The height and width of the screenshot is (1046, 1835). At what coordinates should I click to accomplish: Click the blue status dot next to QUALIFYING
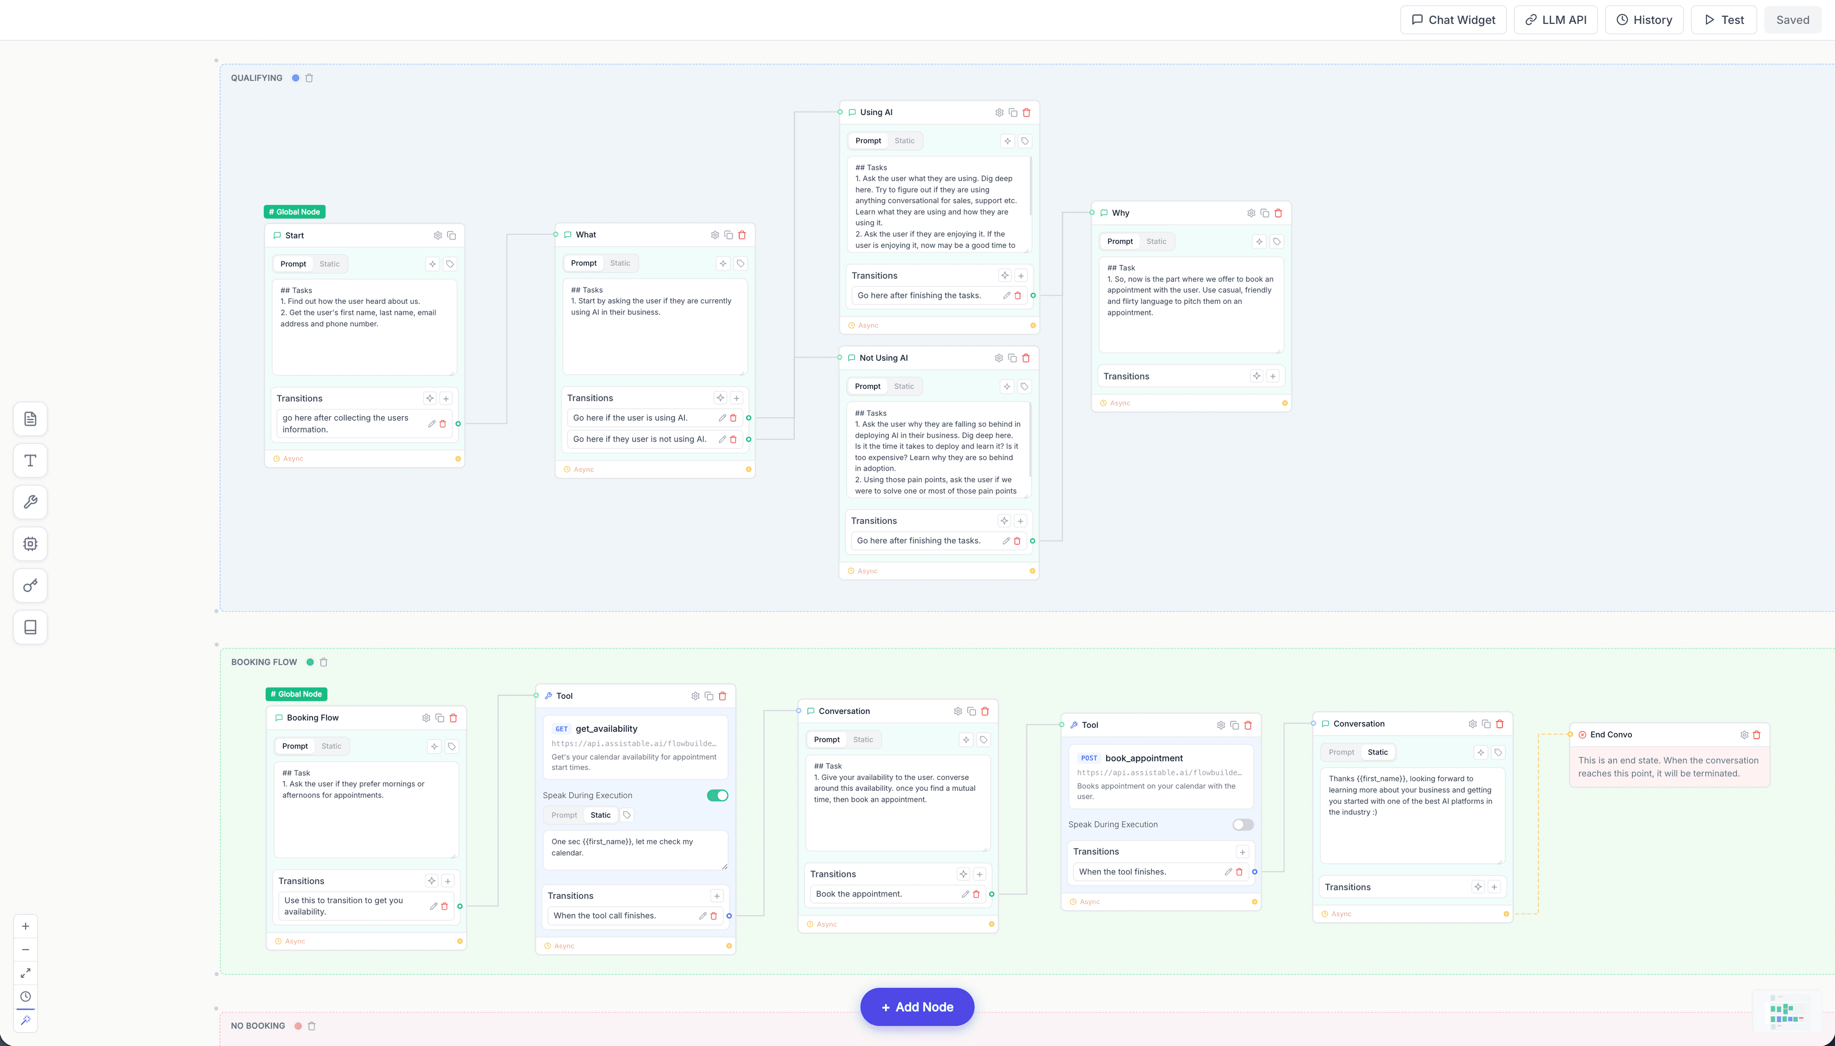[x=294, y=77]
